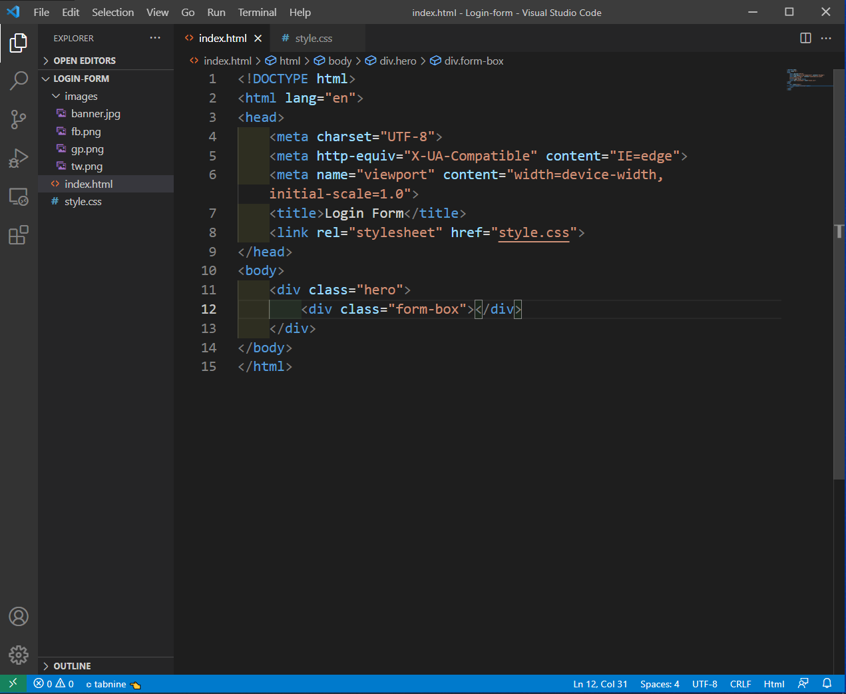Screen dimensions: 846x694
Task: Open the feedback icon in status bar
Action: click(x=803, y=683)
